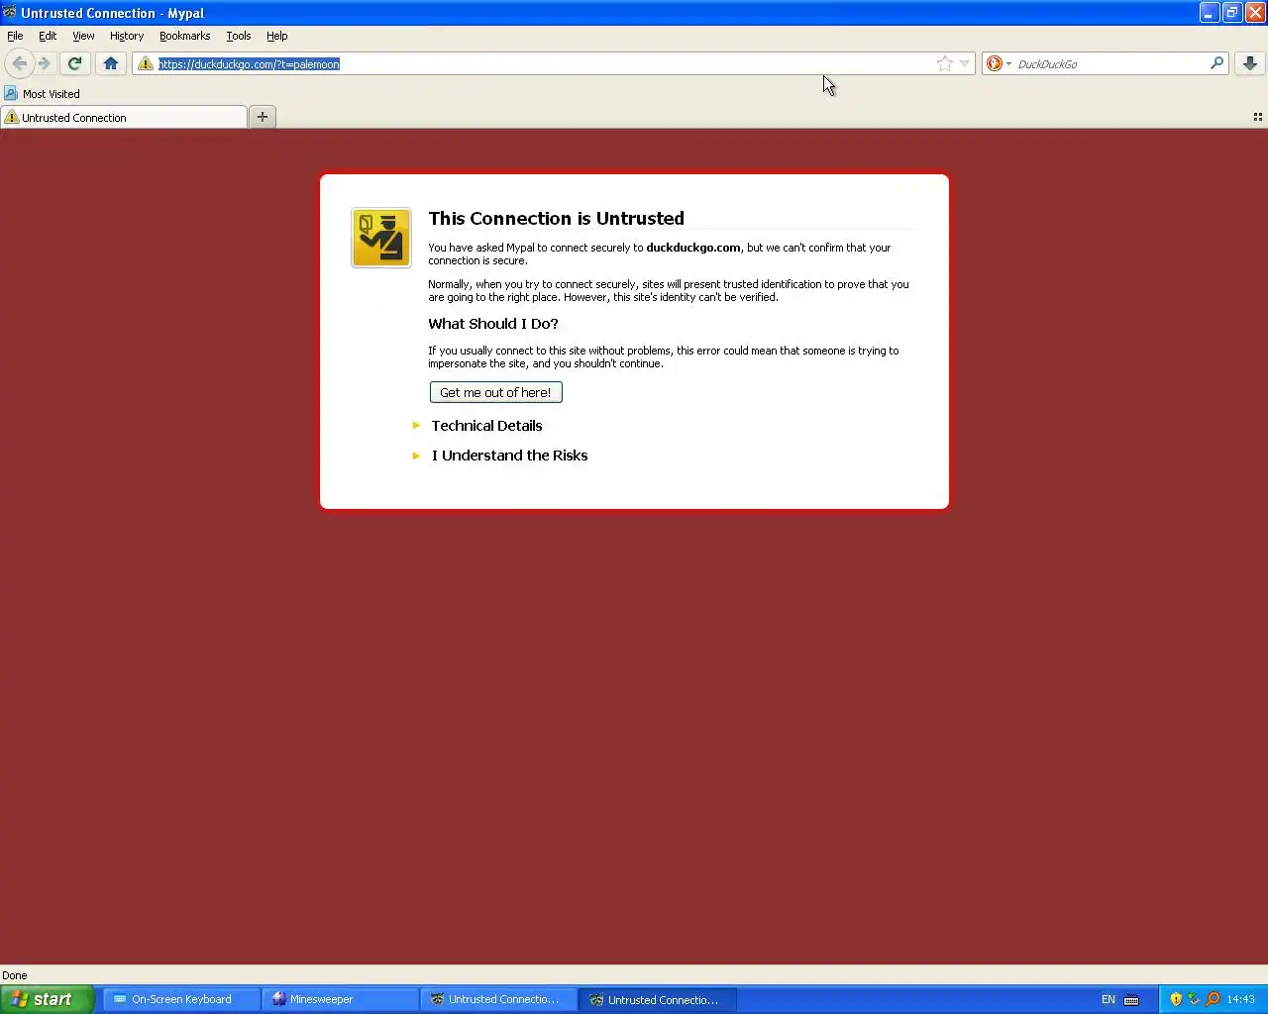
Task: Click the What Should I Do? heading
Action: pos(493,324)
